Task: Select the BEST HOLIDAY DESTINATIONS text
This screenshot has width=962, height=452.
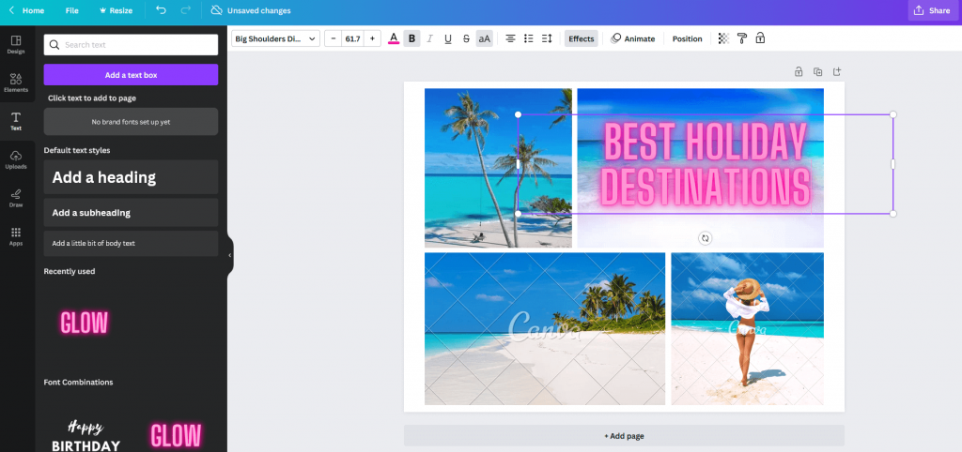Action: [705, 164]
